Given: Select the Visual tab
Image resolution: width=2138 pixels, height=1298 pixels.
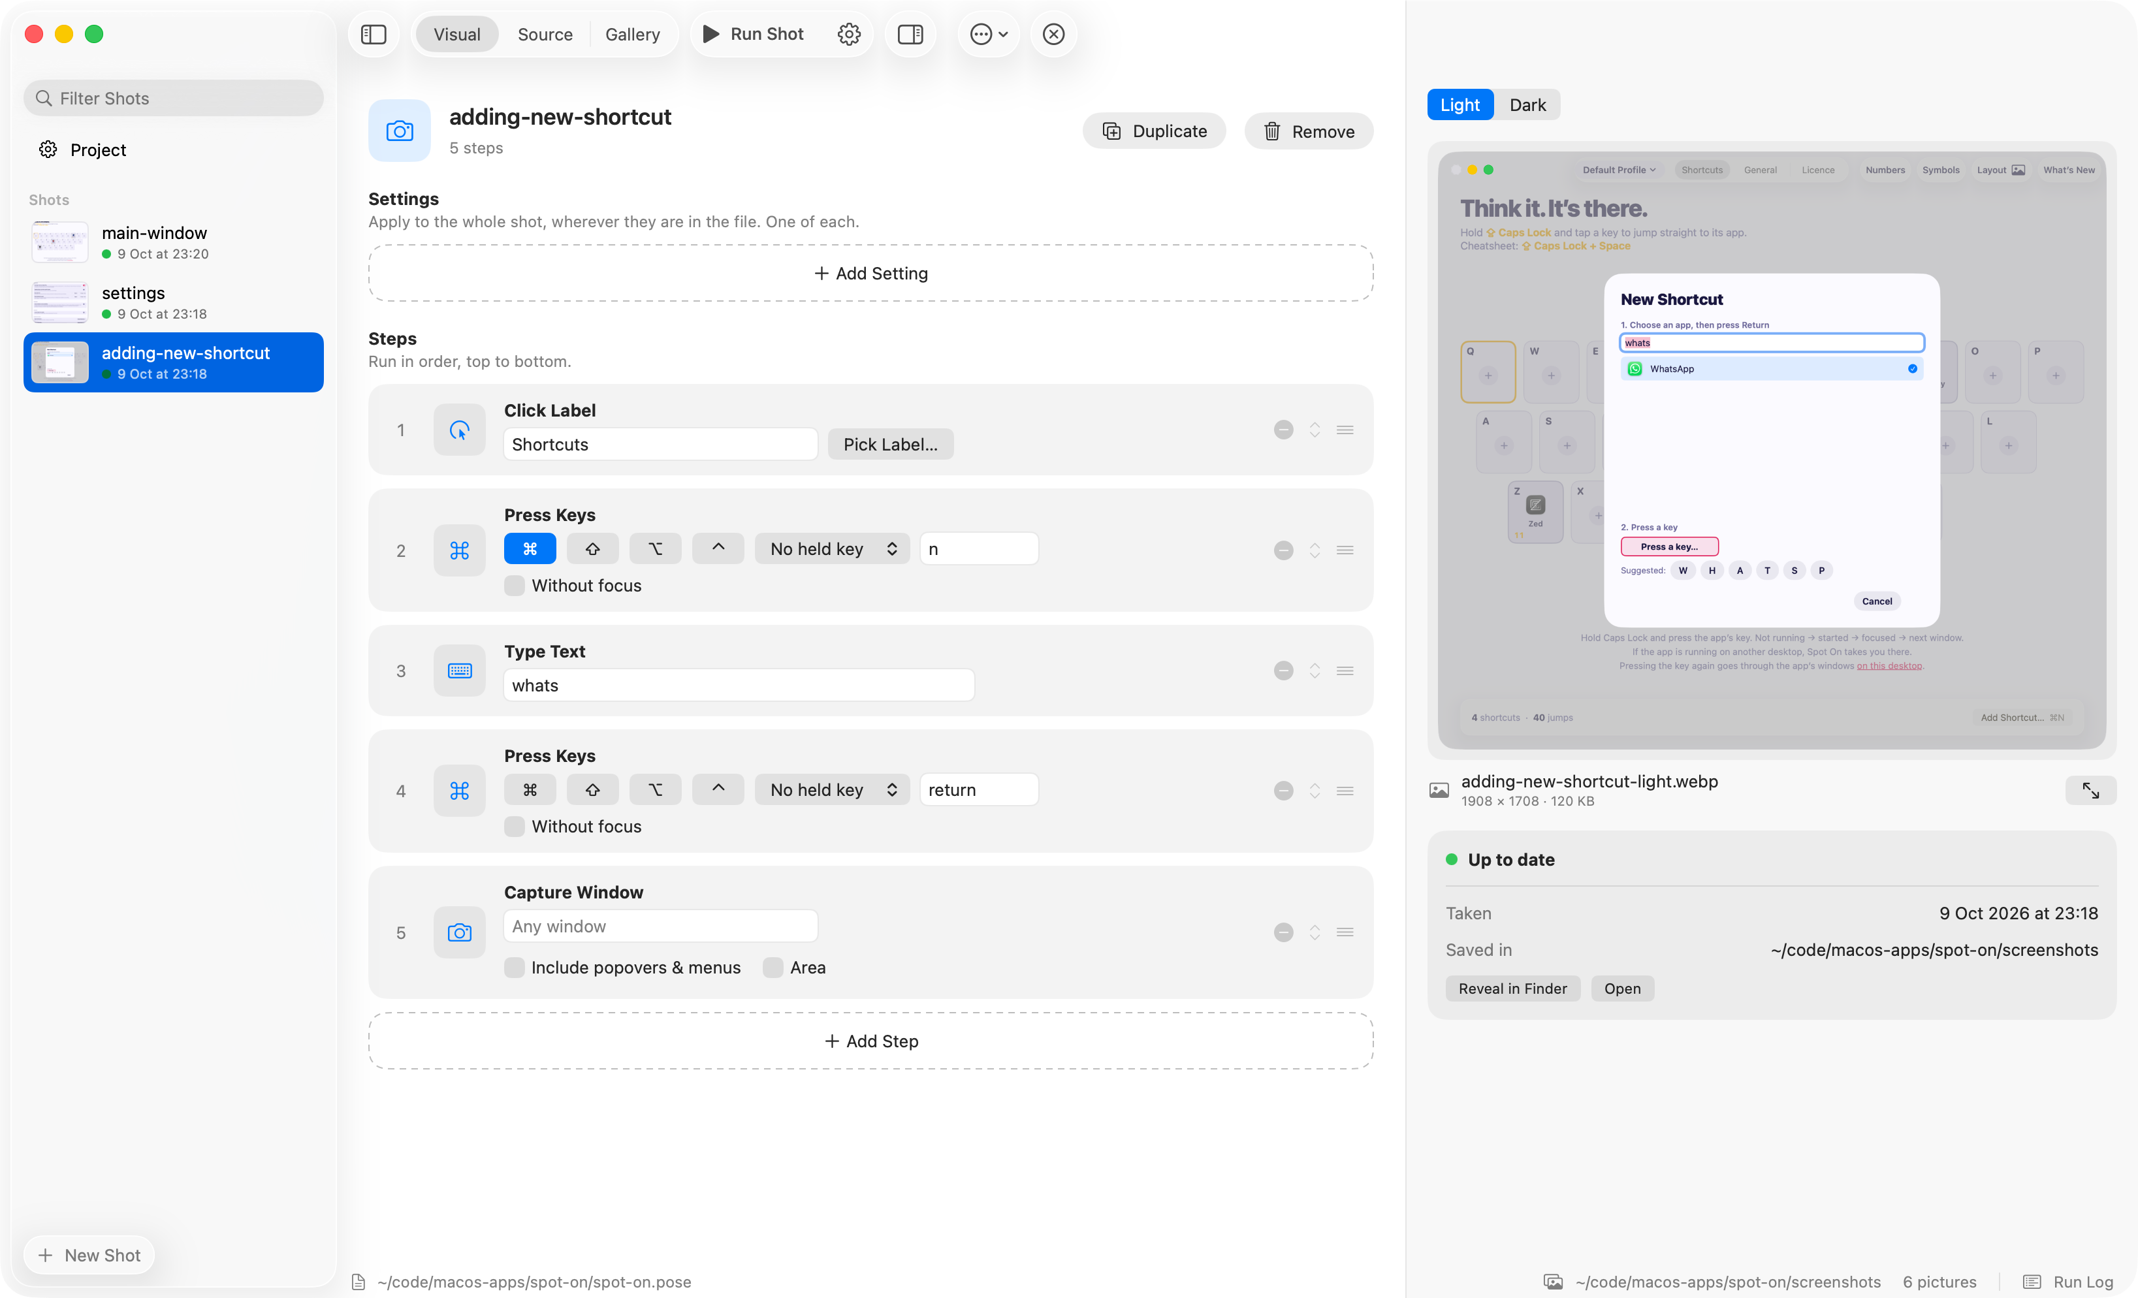Looking at the screenshot, I should [x=457, y=34].
